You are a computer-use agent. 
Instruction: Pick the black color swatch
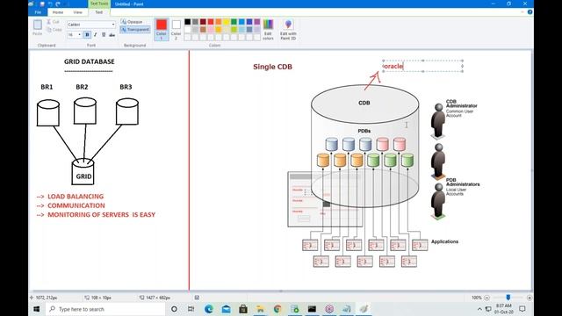click(x=187, y=22)
